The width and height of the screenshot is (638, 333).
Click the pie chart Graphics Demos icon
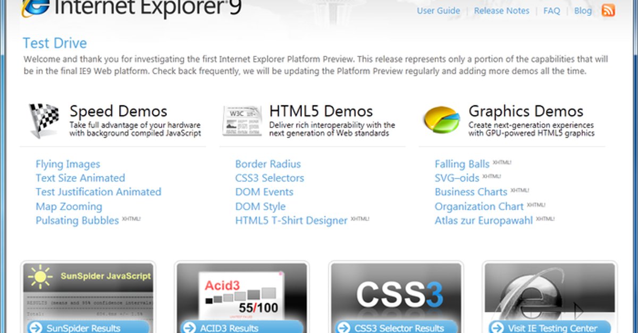(441, 120)
